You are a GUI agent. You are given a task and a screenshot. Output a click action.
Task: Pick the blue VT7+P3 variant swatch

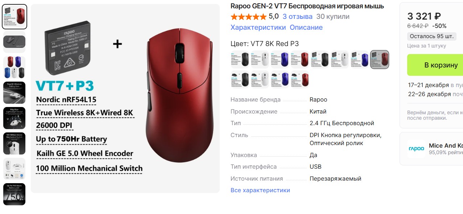[359, 59]
